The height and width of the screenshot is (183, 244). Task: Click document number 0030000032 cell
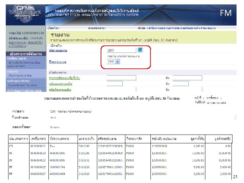pos(38,146)
